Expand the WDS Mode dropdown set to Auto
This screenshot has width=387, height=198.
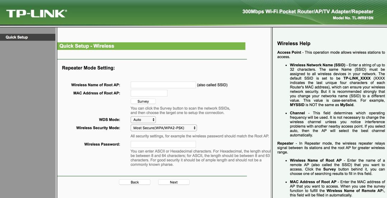click(143, 120)
